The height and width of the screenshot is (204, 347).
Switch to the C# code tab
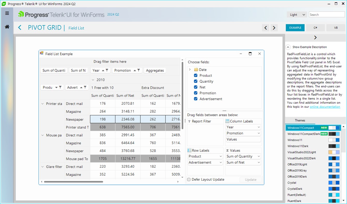tap(315, 28)
